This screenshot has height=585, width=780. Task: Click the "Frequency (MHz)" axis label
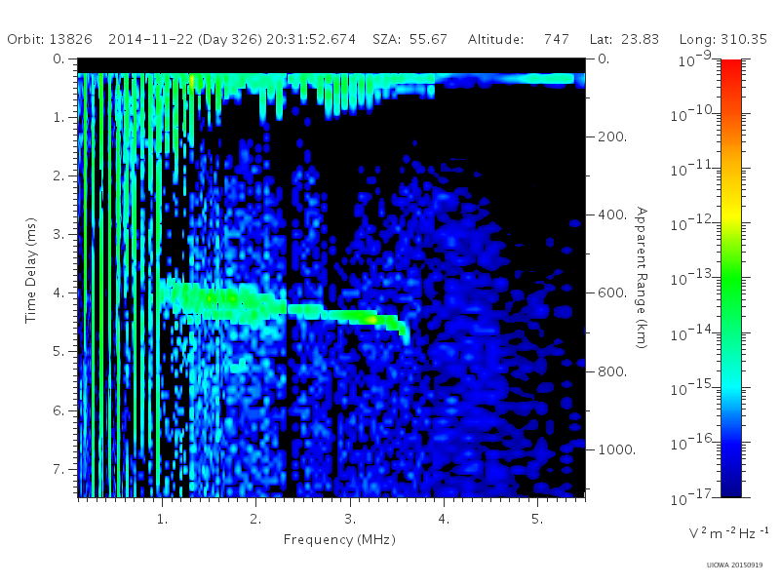(x=339, y=540)
